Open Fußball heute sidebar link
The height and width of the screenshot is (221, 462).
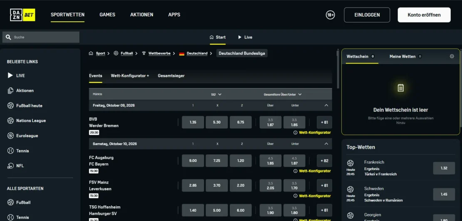[x=25, y=106]
